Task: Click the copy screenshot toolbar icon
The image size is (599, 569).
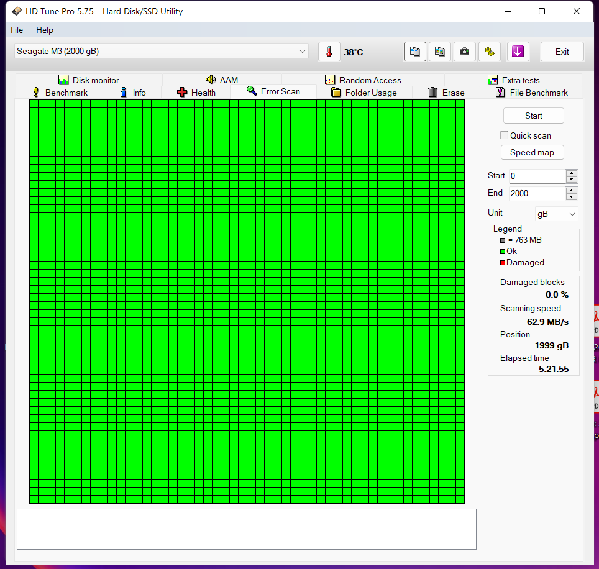Action: (x=440, y=52)
